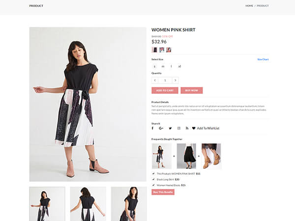This screenshot has width=295, height=221.
Task: Toggle the Black Long Skirt checkbox
Action: point(153,179)
